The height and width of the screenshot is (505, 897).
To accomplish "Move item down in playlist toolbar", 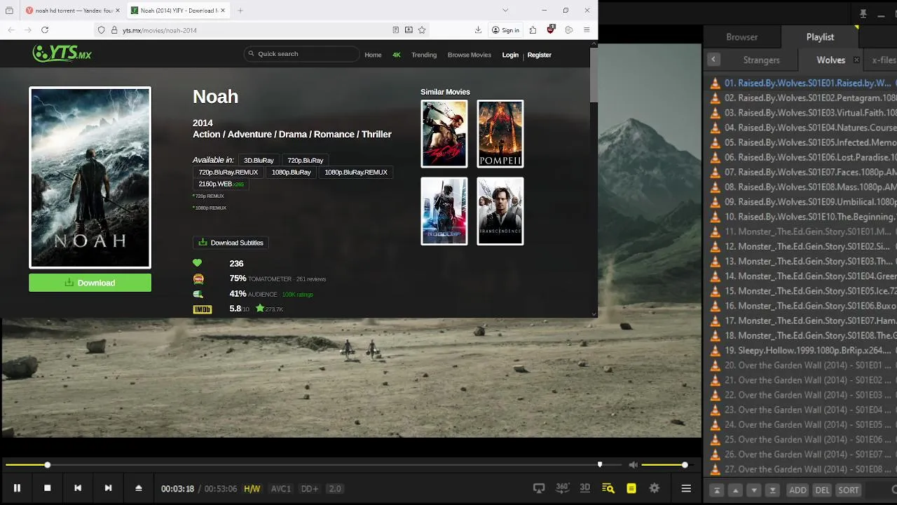I will (754, 490).
